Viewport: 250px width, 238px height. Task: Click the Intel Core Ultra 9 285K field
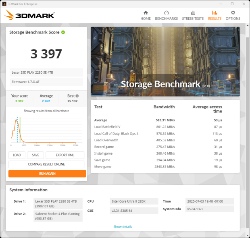tap(134, 201)
